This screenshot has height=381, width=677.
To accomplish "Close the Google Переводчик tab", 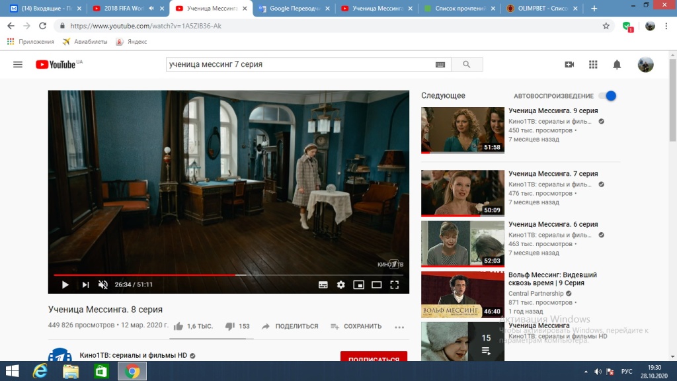I will pyautogui.click(x=327, y=8).
